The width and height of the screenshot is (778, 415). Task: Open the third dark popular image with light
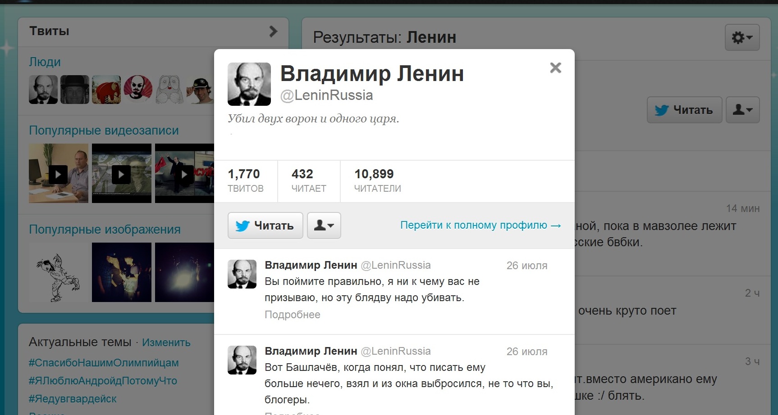coord(184,272)
